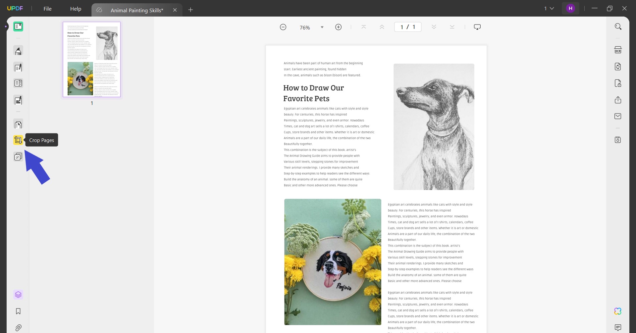The width and height of the screenshot is (636, 333).
Task: Select the page 1 thumbnail
Action: pyautogui.click(x=91, y=60)
